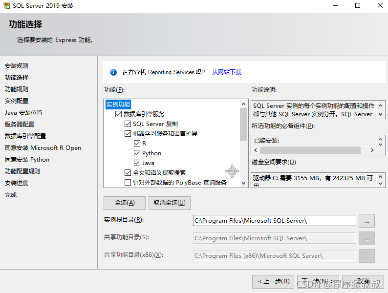Click the 已经安装: entry in prerequisites

coord(266,141)
